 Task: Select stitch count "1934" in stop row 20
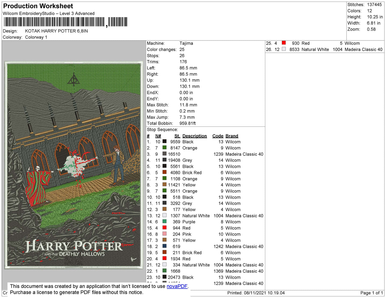pos(175,259)
